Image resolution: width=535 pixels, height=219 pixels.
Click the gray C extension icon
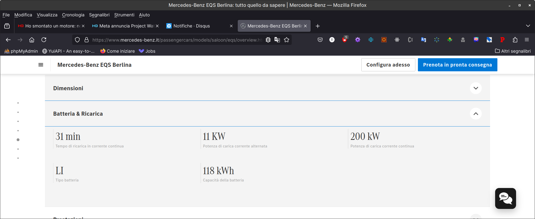pyautogui.click(x=410, y=40)
